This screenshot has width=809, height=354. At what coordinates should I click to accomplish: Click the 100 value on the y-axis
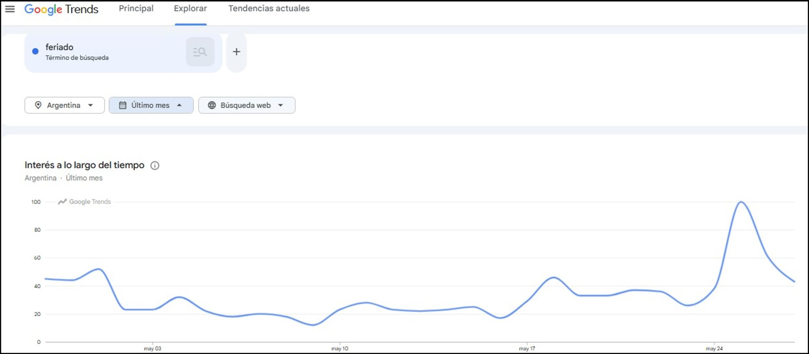36,202
